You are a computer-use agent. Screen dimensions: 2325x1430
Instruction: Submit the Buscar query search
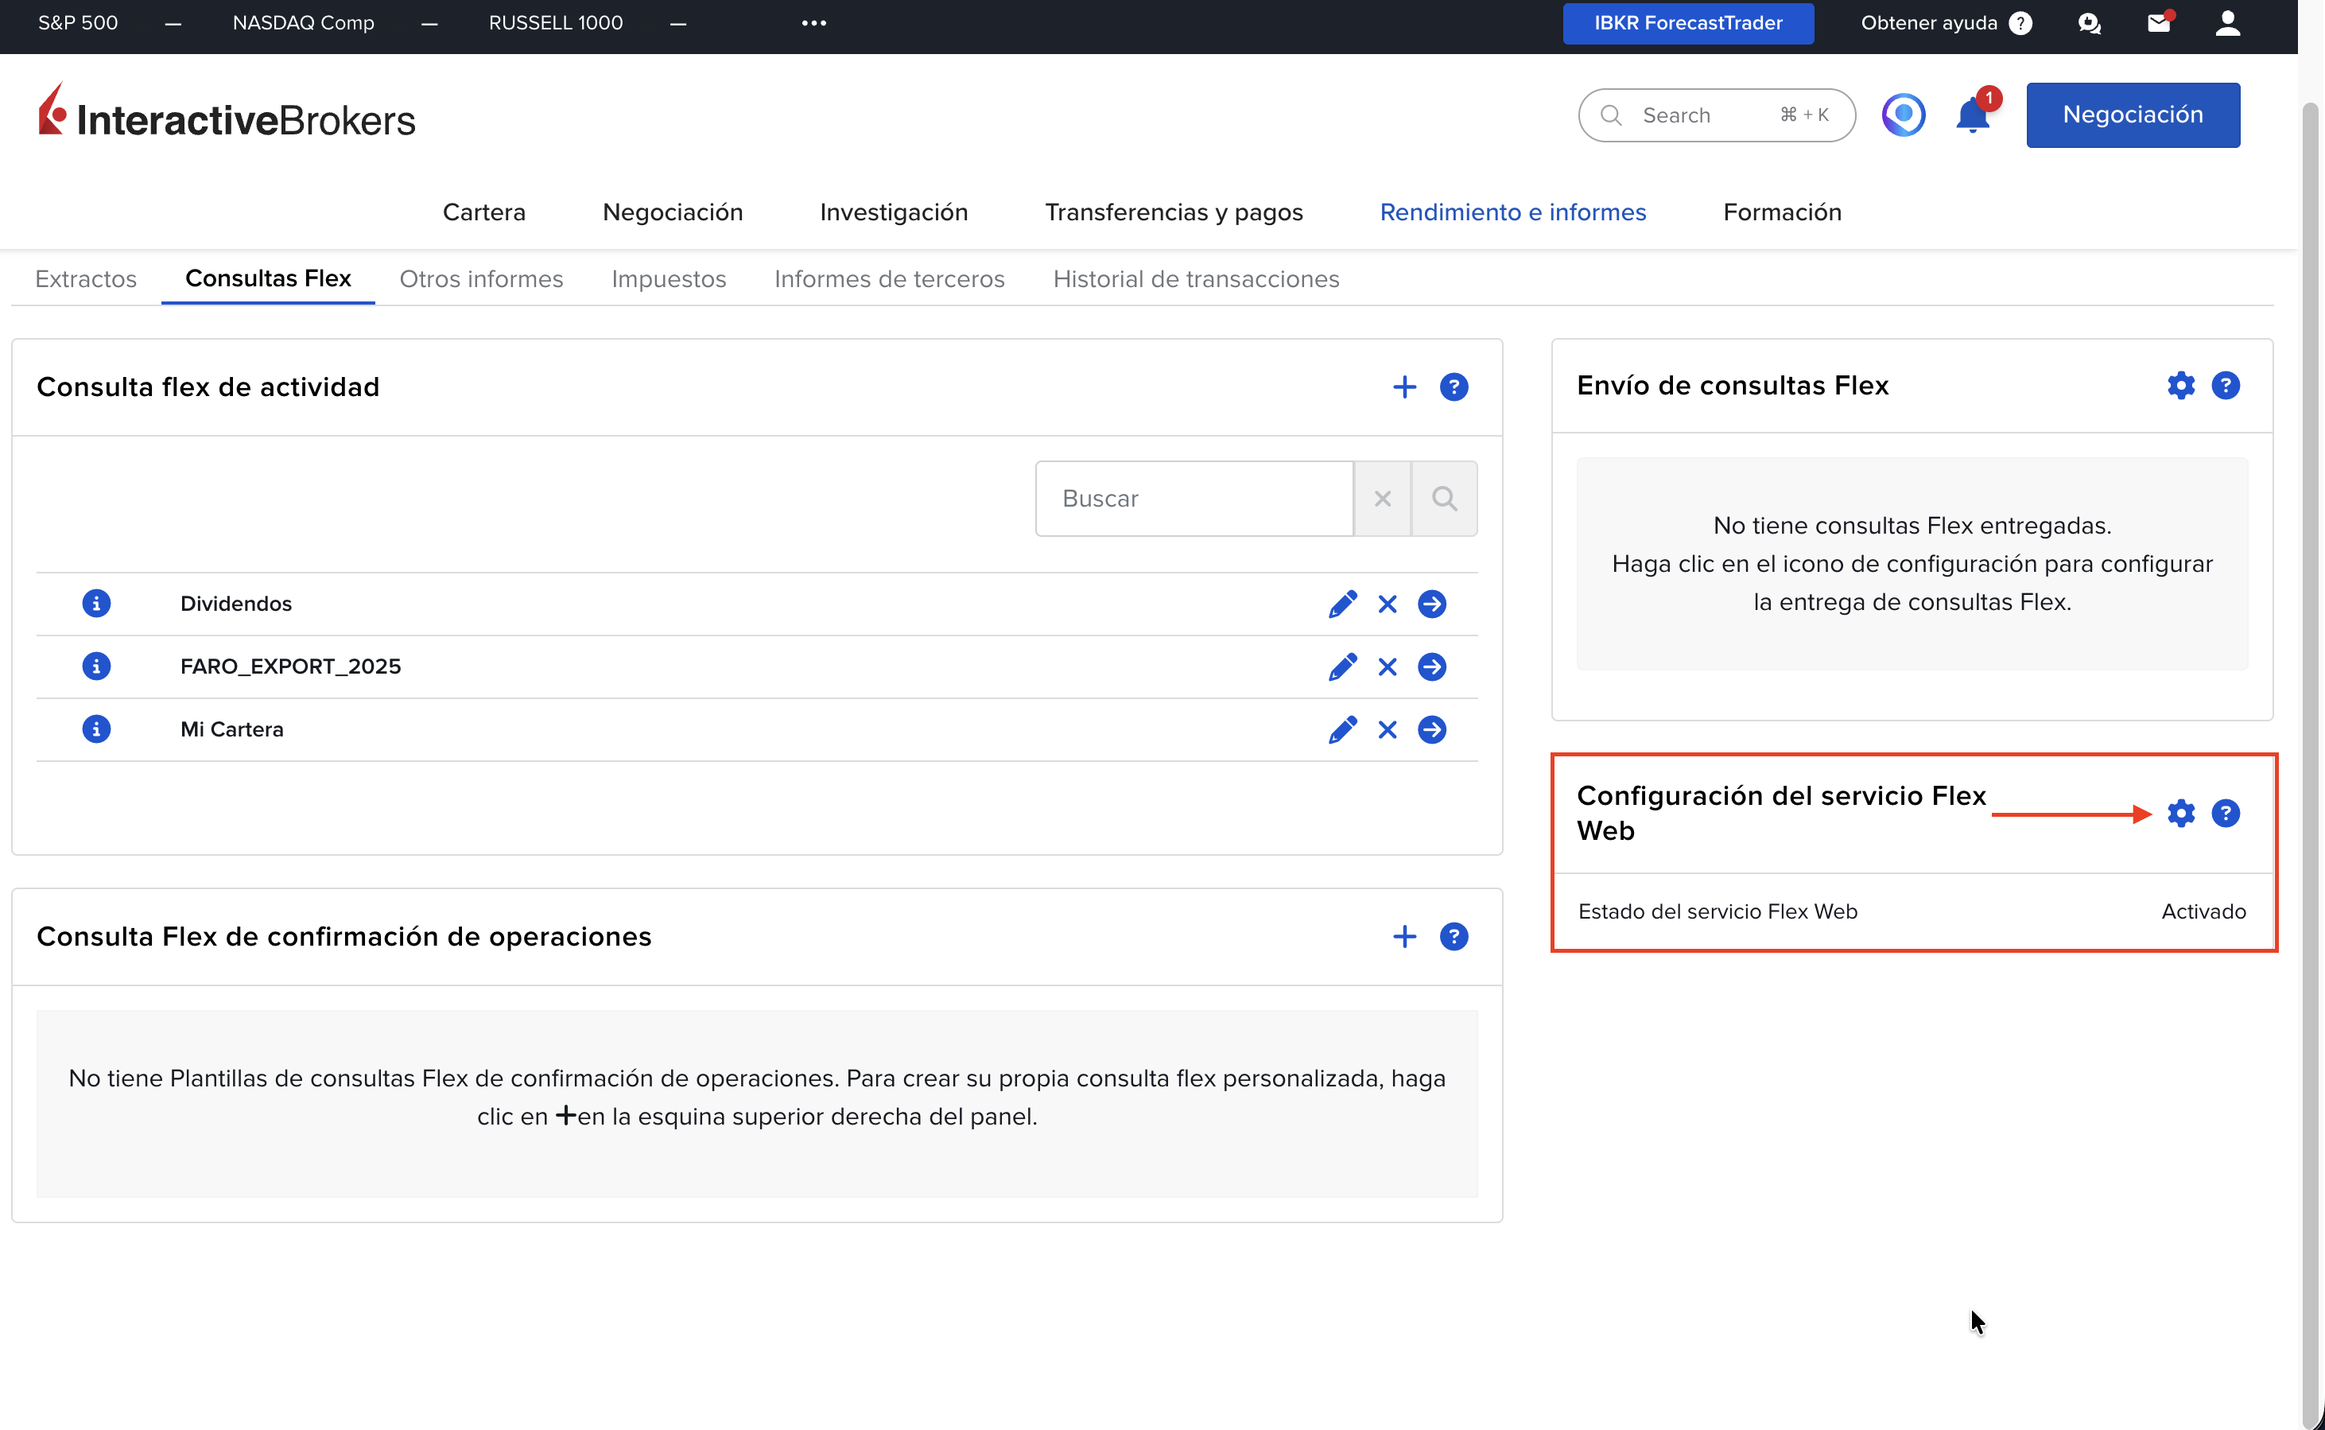point(1444,499)
